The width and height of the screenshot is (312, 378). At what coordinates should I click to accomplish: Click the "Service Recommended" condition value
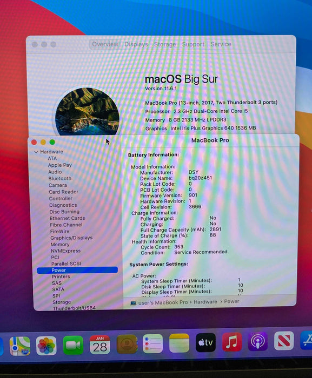tap(201, 252)
